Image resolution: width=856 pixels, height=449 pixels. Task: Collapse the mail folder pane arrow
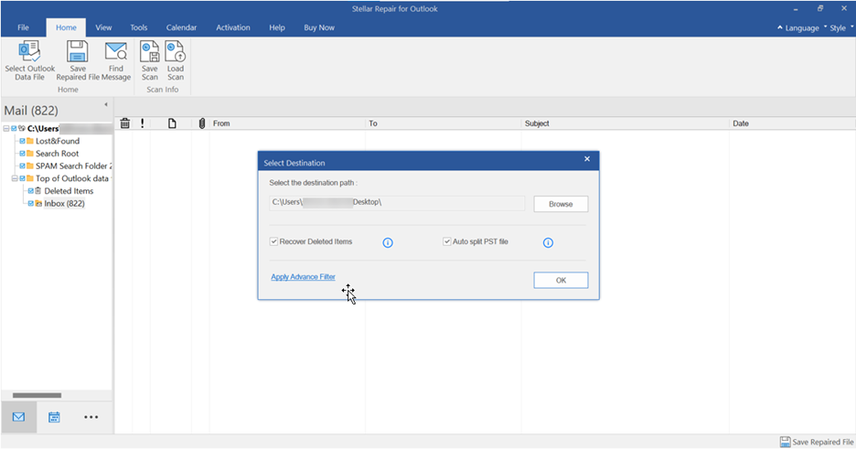pos(106,104)
